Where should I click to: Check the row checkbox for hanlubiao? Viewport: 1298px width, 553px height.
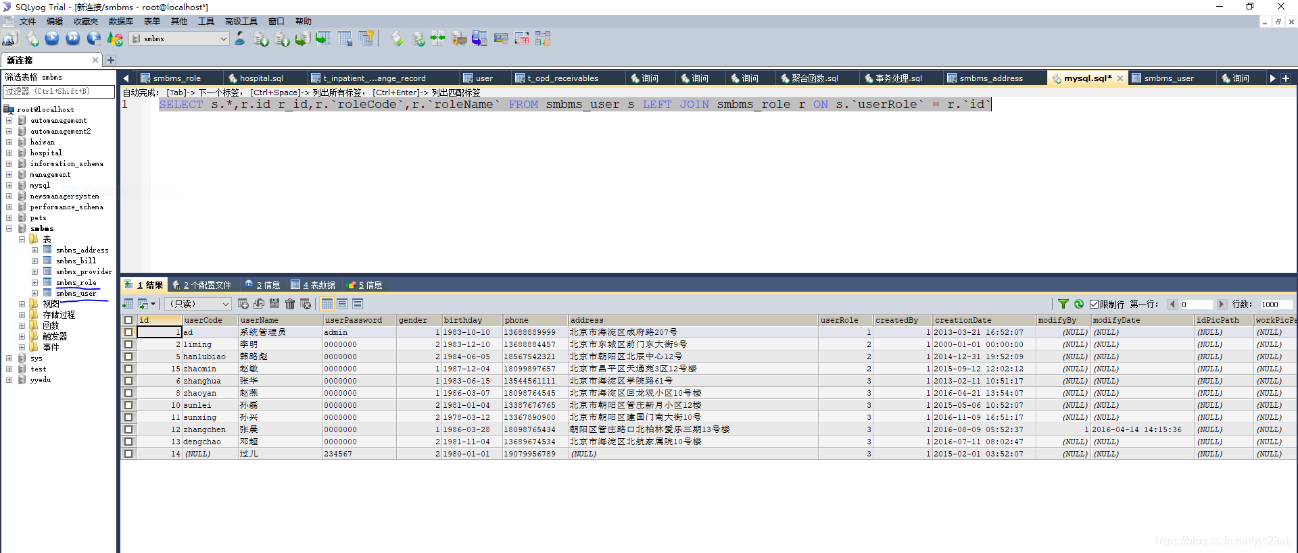click(x=128, y=357)
